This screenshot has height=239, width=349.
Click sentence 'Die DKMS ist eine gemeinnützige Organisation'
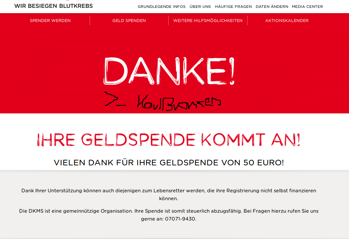[x=76, y=211]
